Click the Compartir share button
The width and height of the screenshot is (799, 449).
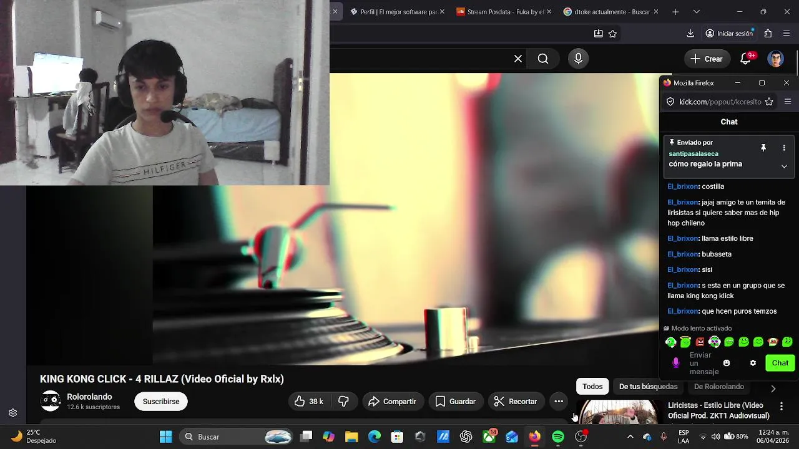393,402
